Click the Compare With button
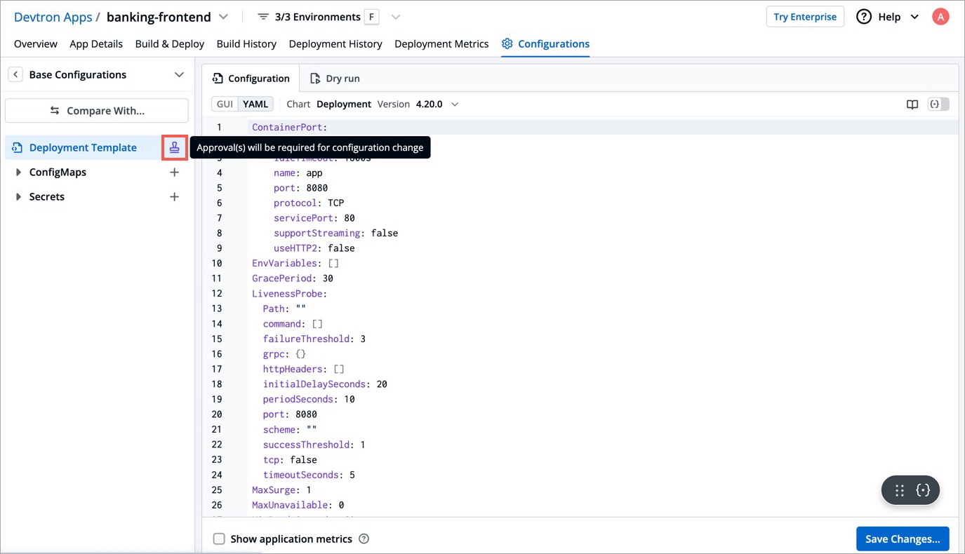This screenshot has width=965, height=554. 97,111
